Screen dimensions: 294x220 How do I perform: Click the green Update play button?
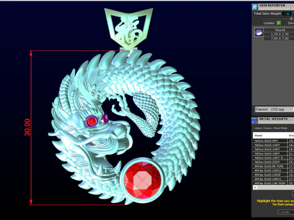[279, 23]
